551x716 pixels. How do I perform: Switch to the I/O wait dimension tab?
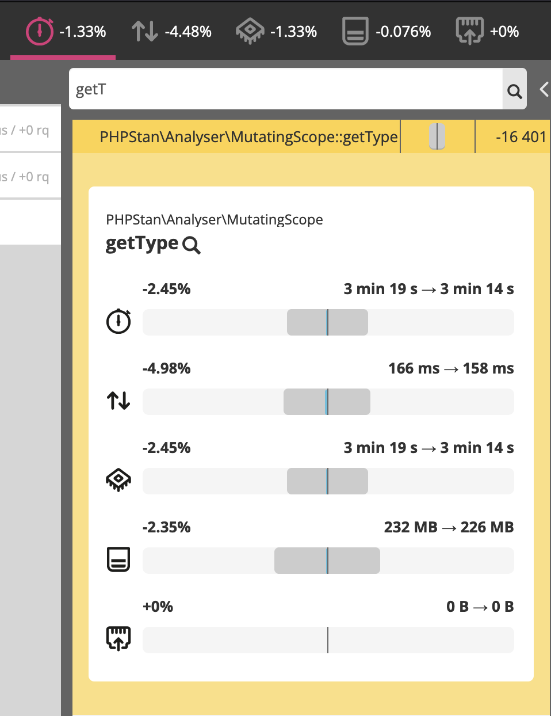(x=171, y=31)
